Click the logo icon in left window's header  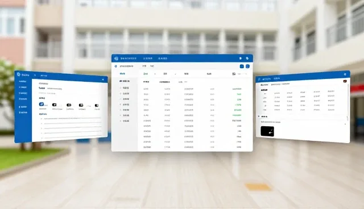(19, 74)
